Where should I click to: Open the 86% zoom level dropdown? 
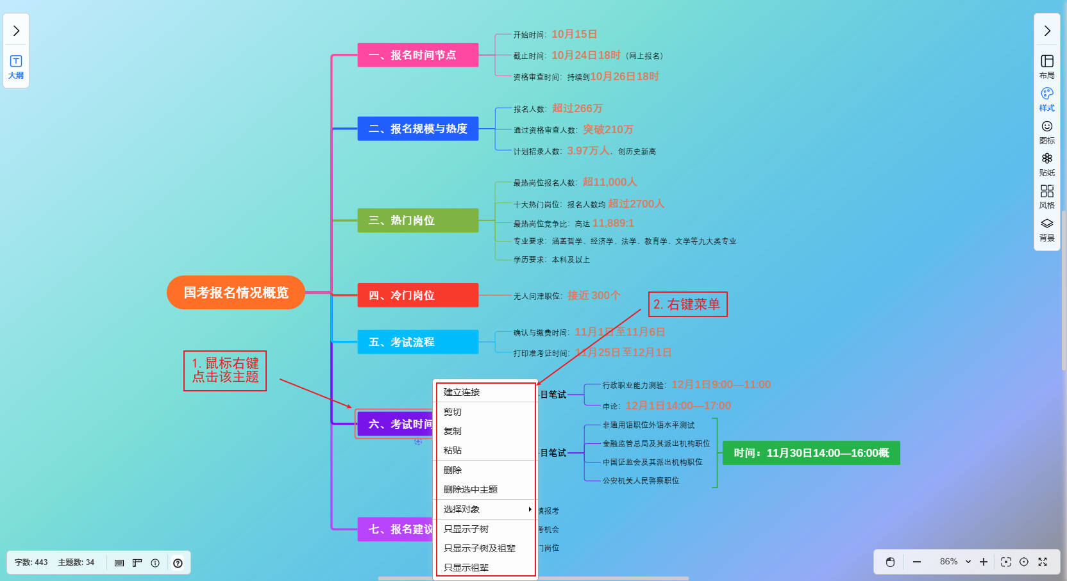click(955, 562)
